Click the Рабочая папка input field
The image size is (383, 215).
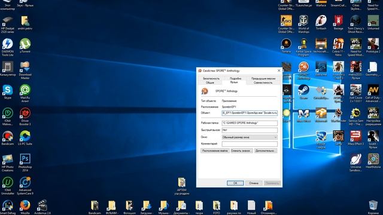[x=250, y=123]
